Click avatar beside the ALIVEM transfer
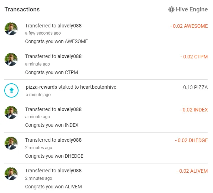Image resolution: width=213 pixels, height=193 pixels. point(11,174)
